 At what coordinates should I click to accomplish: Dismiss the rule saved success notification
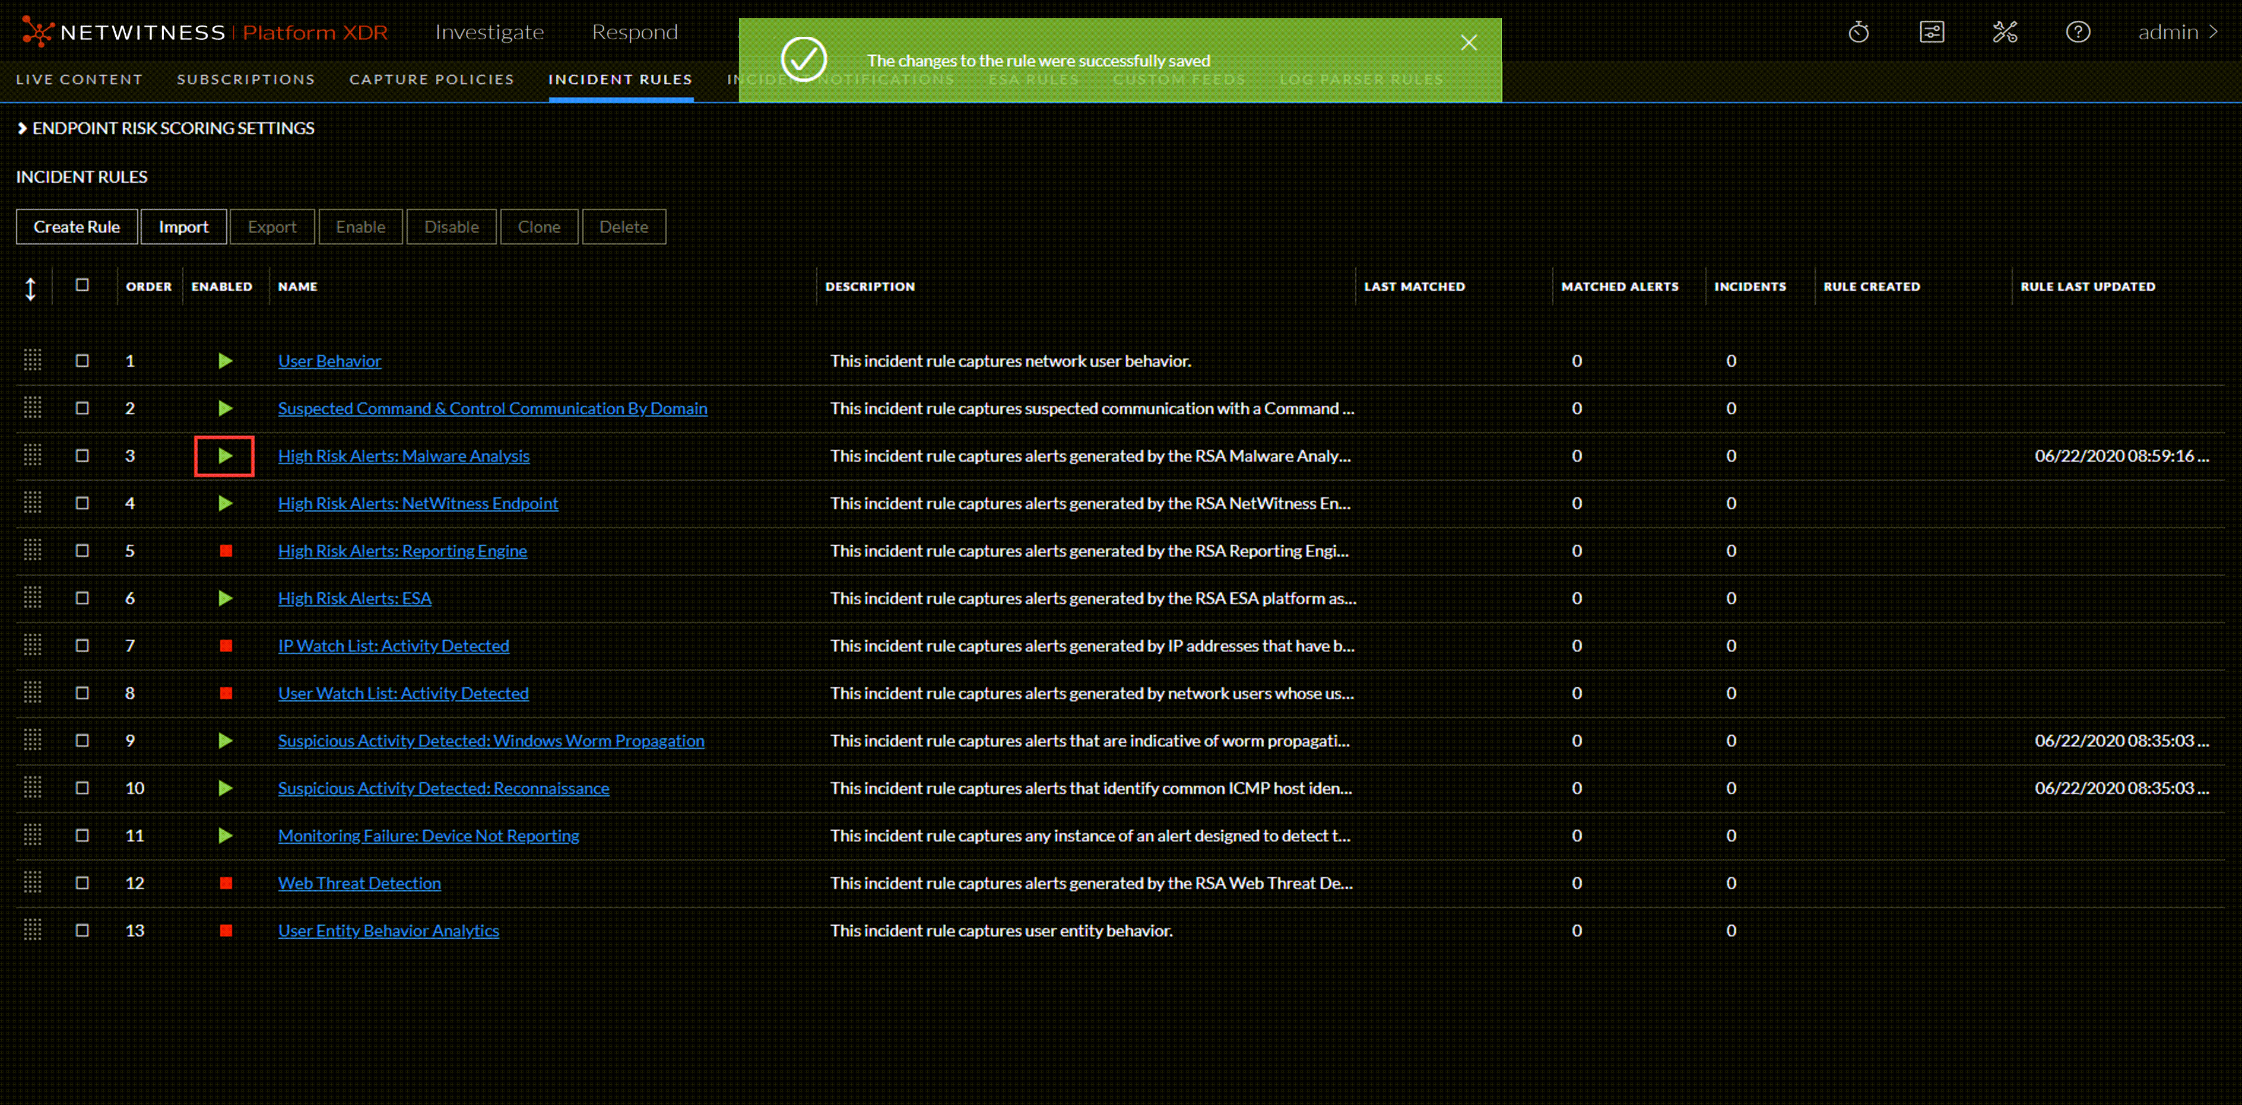(x=1469, y=43)
